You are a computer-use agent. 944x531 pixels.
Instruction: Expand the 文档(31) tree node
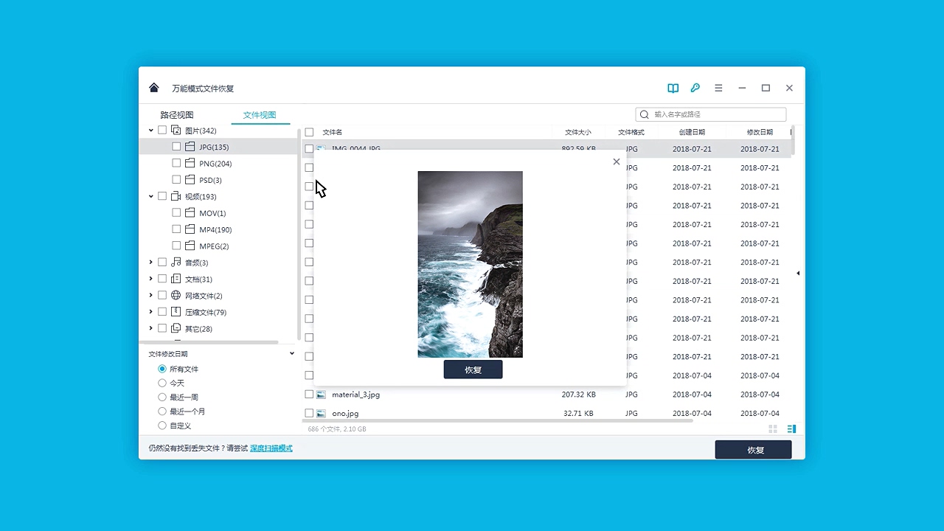click(x=151, y=279)
